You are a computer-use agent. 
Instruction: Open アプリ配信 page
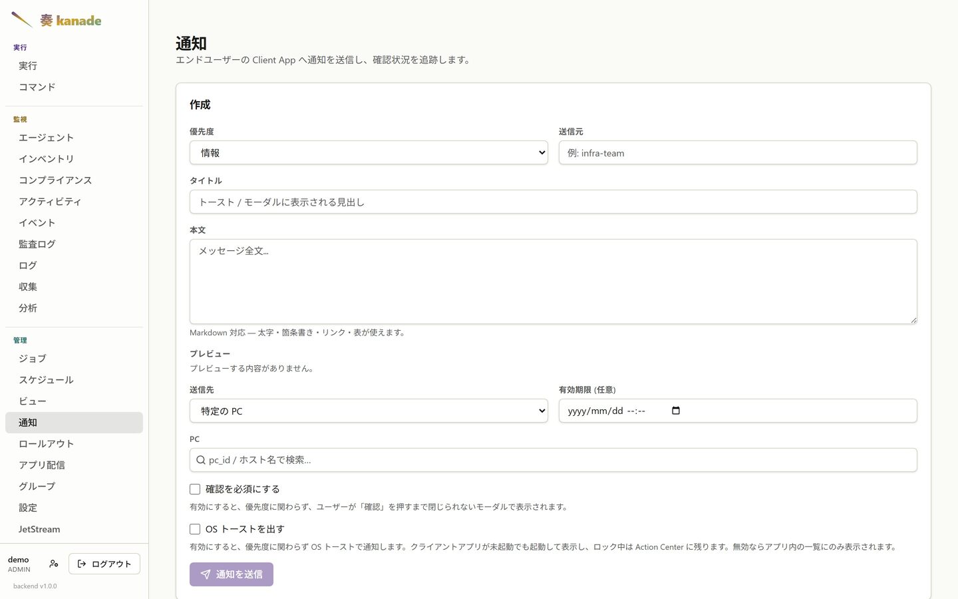click(x=74, y=465)
